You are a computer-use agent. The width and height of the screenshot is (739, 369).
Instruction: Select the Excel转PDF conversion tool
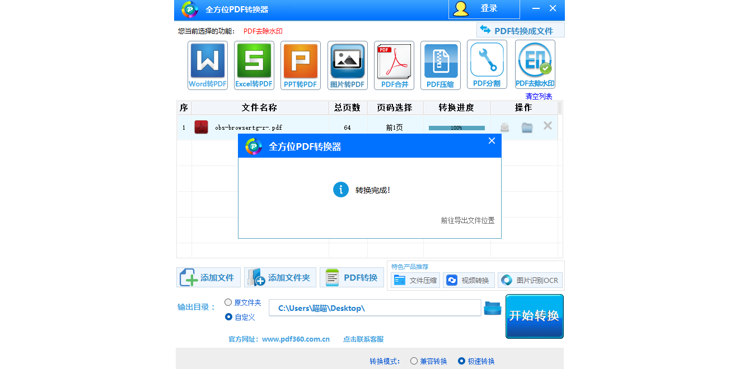pyautogui.click(x=254, y=64)
